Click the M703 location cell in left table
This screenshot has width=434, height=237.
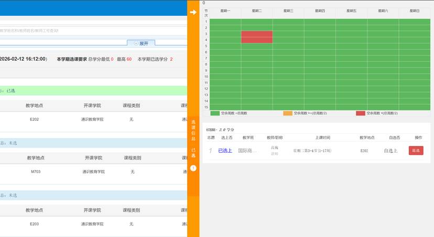35,172
